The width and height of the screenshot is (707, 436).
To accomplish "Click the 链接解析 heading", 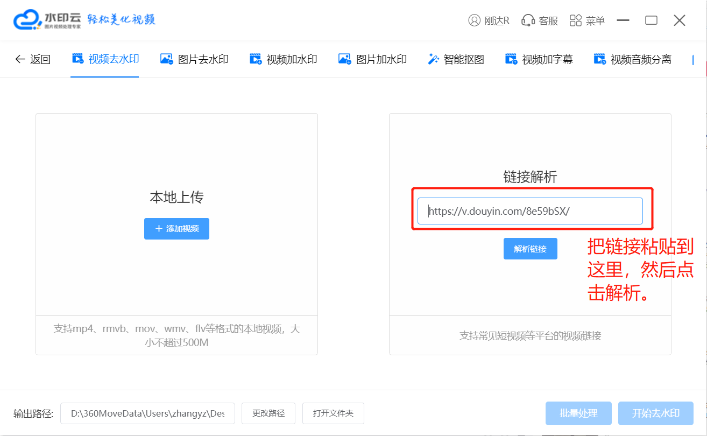I will pos(530,177).
